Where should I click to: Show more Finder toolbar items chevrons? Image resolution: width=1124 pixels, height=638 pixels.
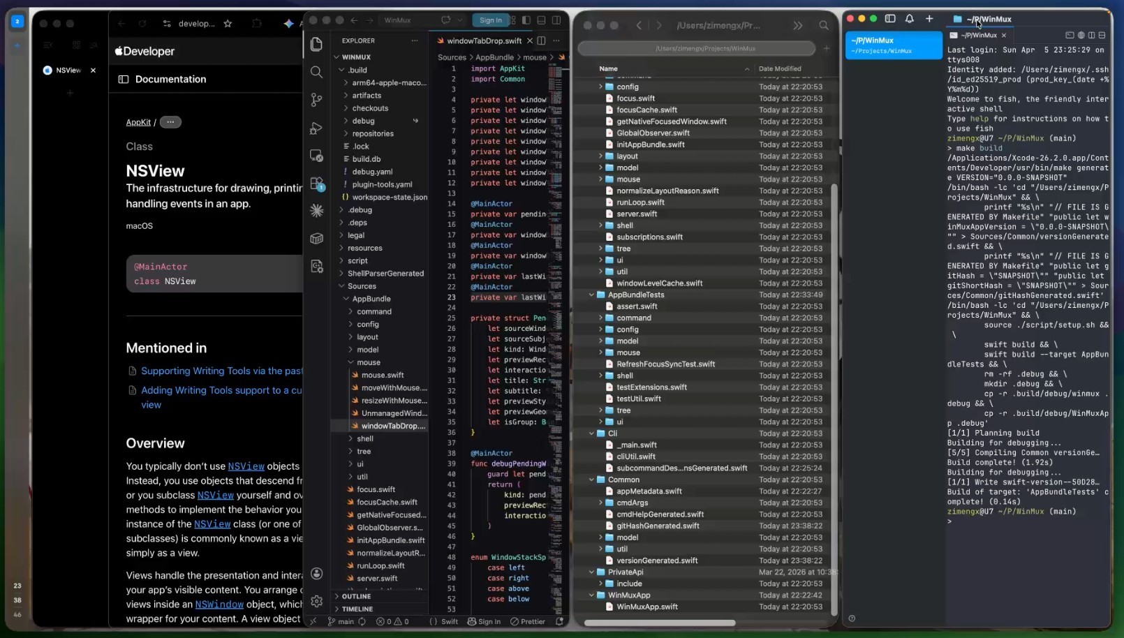click(798, 25)
